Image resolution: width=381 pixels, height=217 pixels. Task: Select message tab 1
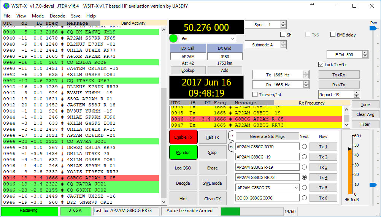tap(231, 136)
